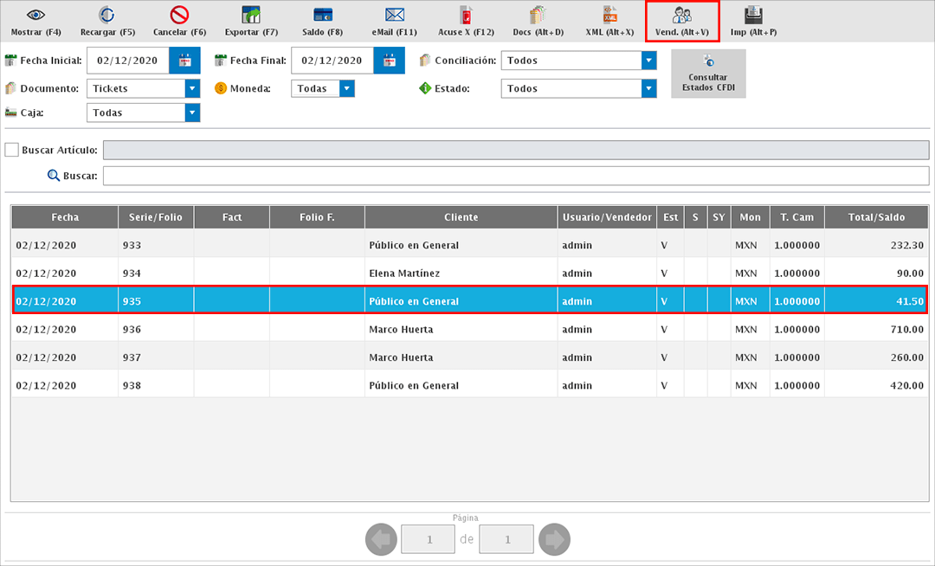Screen dimensions: 935x566
Task: Expand the Conciliación dropdown
Action: pos(648,61)
